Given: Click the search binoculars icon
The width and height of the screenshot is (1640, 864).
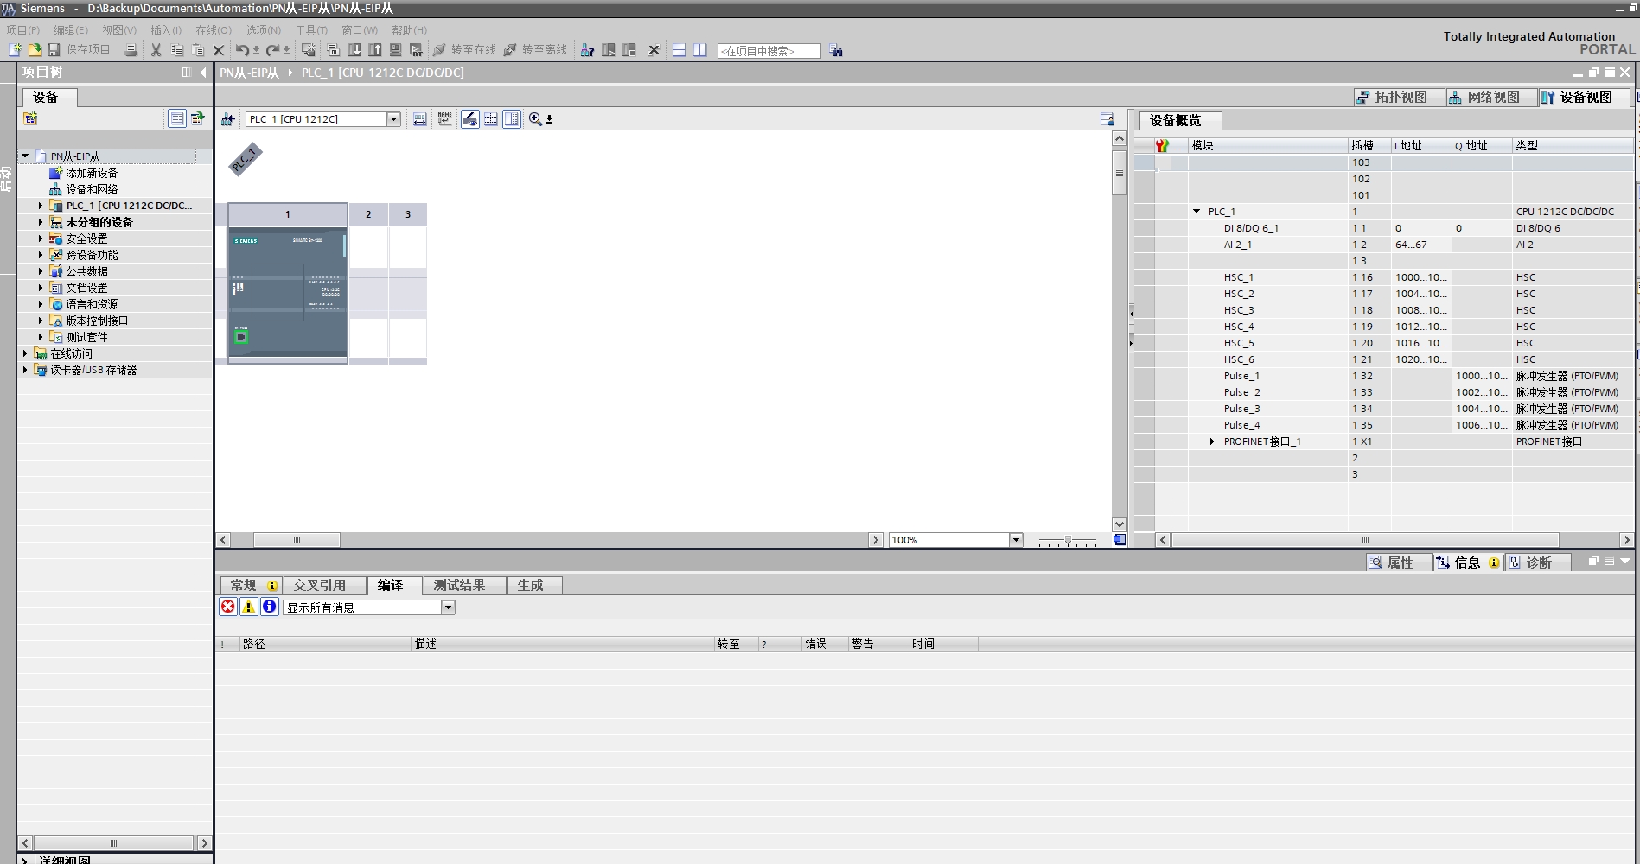Looking at the screenshot, I should (x=836, y=50).
